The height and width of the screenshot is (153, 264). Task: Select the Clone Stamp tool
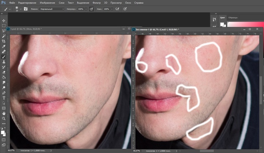tap(3, 62)
